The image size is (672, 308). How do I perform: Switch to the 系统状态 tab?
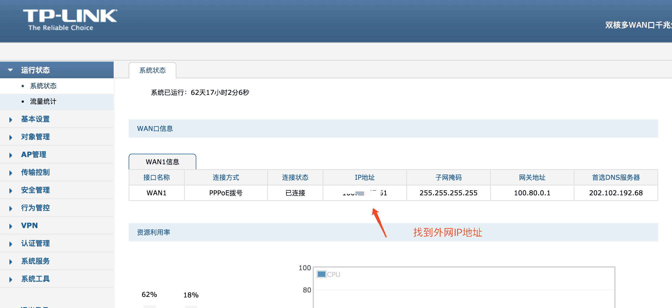(152, 70)
